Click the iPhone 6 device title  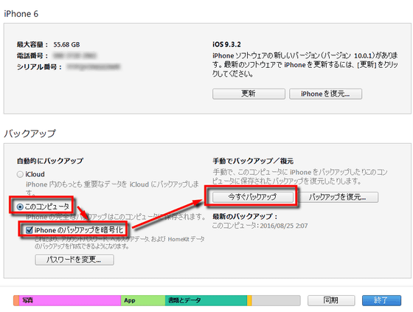coord(21,14)
